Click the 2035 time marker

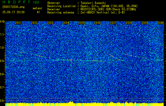82,23
